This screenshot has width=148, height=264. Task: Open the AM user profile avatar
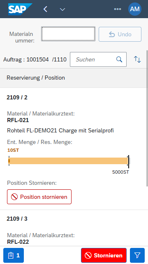point(135,9)
